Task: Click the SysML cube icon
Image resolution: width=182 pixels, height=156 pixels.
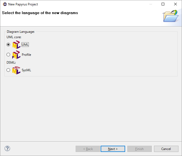Action: 16,70
